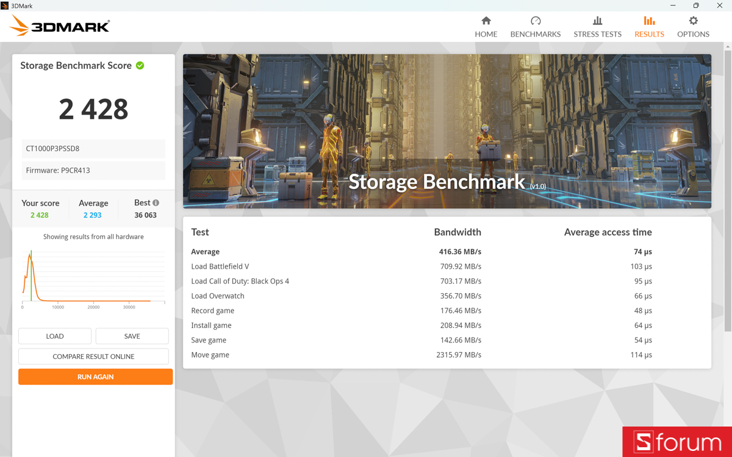Viewport: 732px width, 457px height.
Task: Minimize the 3DMark window
Action: tap(673, 5)
